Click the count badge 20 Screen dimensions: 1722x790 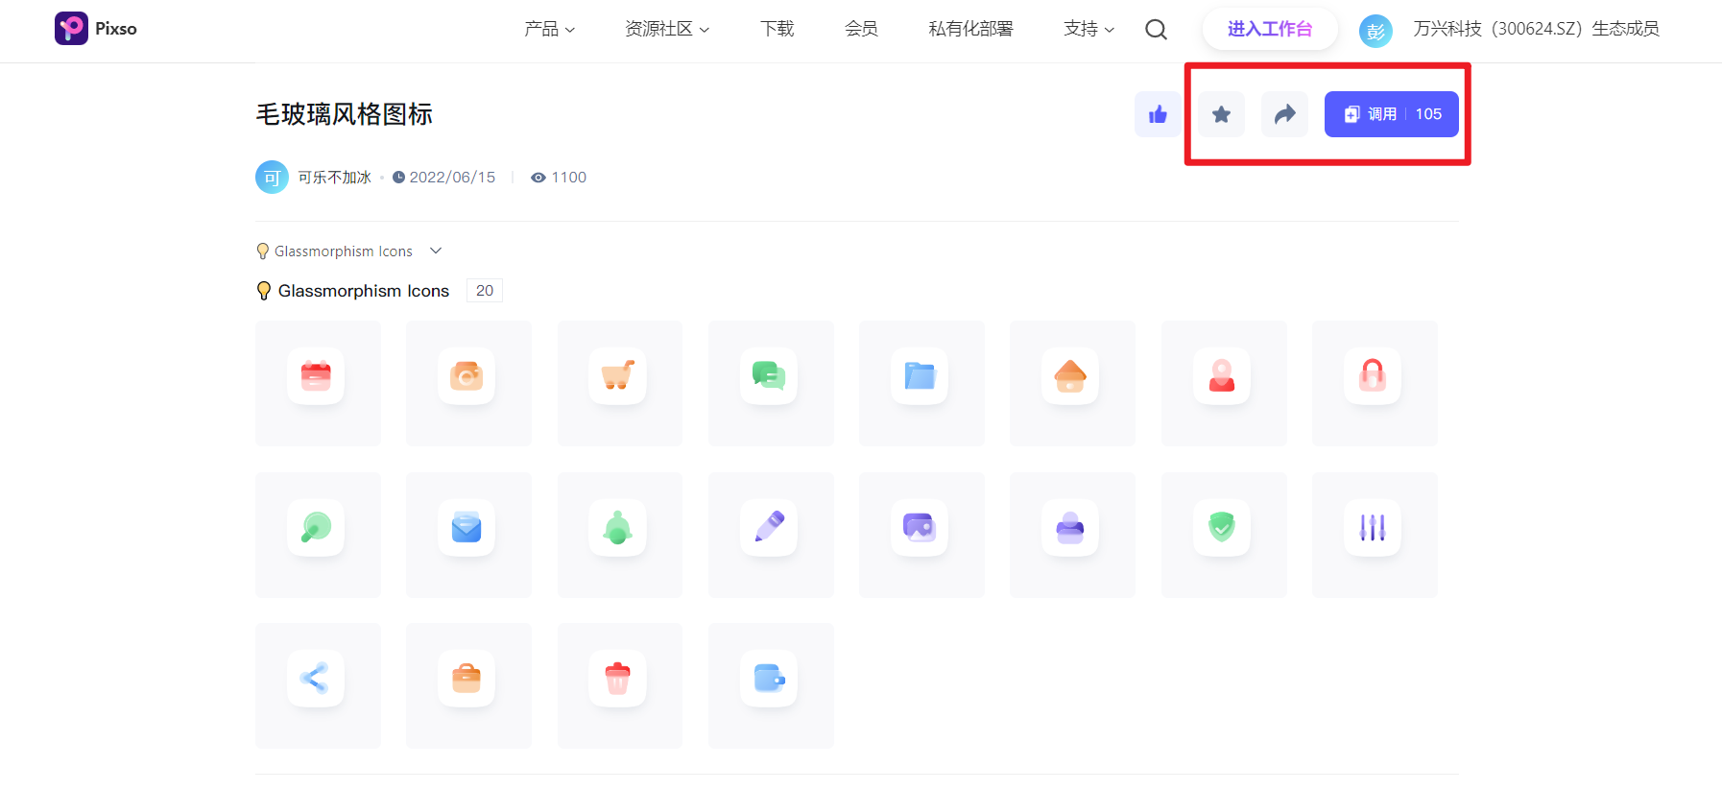point(485,291)
